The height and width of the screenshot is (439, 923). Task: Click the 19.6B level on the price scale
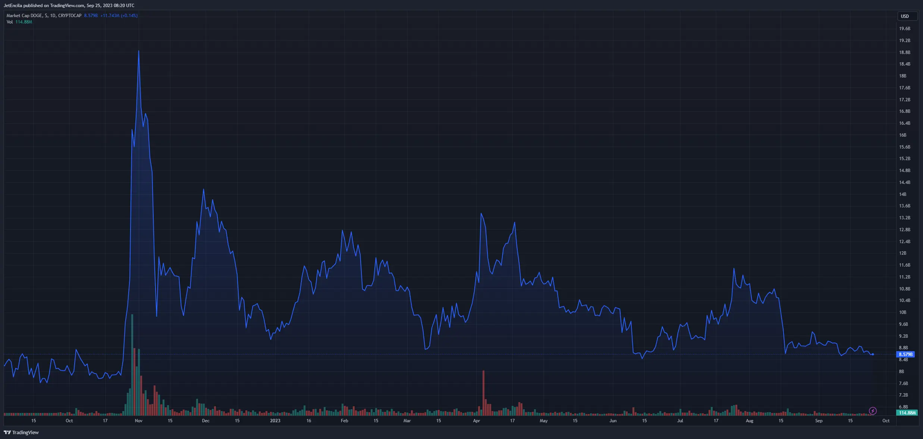(x=904, y=29)
